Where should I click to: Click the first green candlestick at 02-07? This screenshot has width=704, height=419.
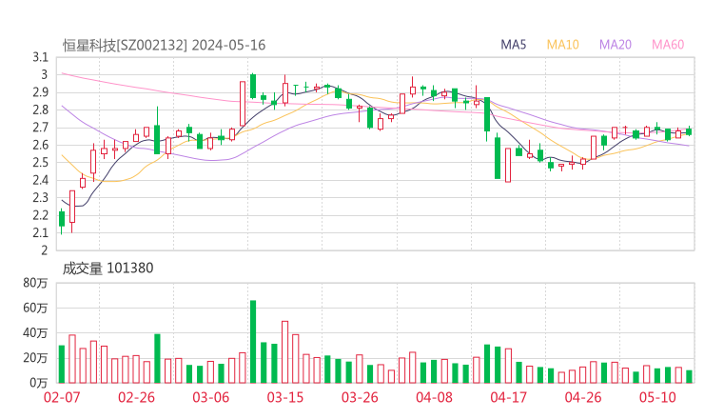[62, 219]
